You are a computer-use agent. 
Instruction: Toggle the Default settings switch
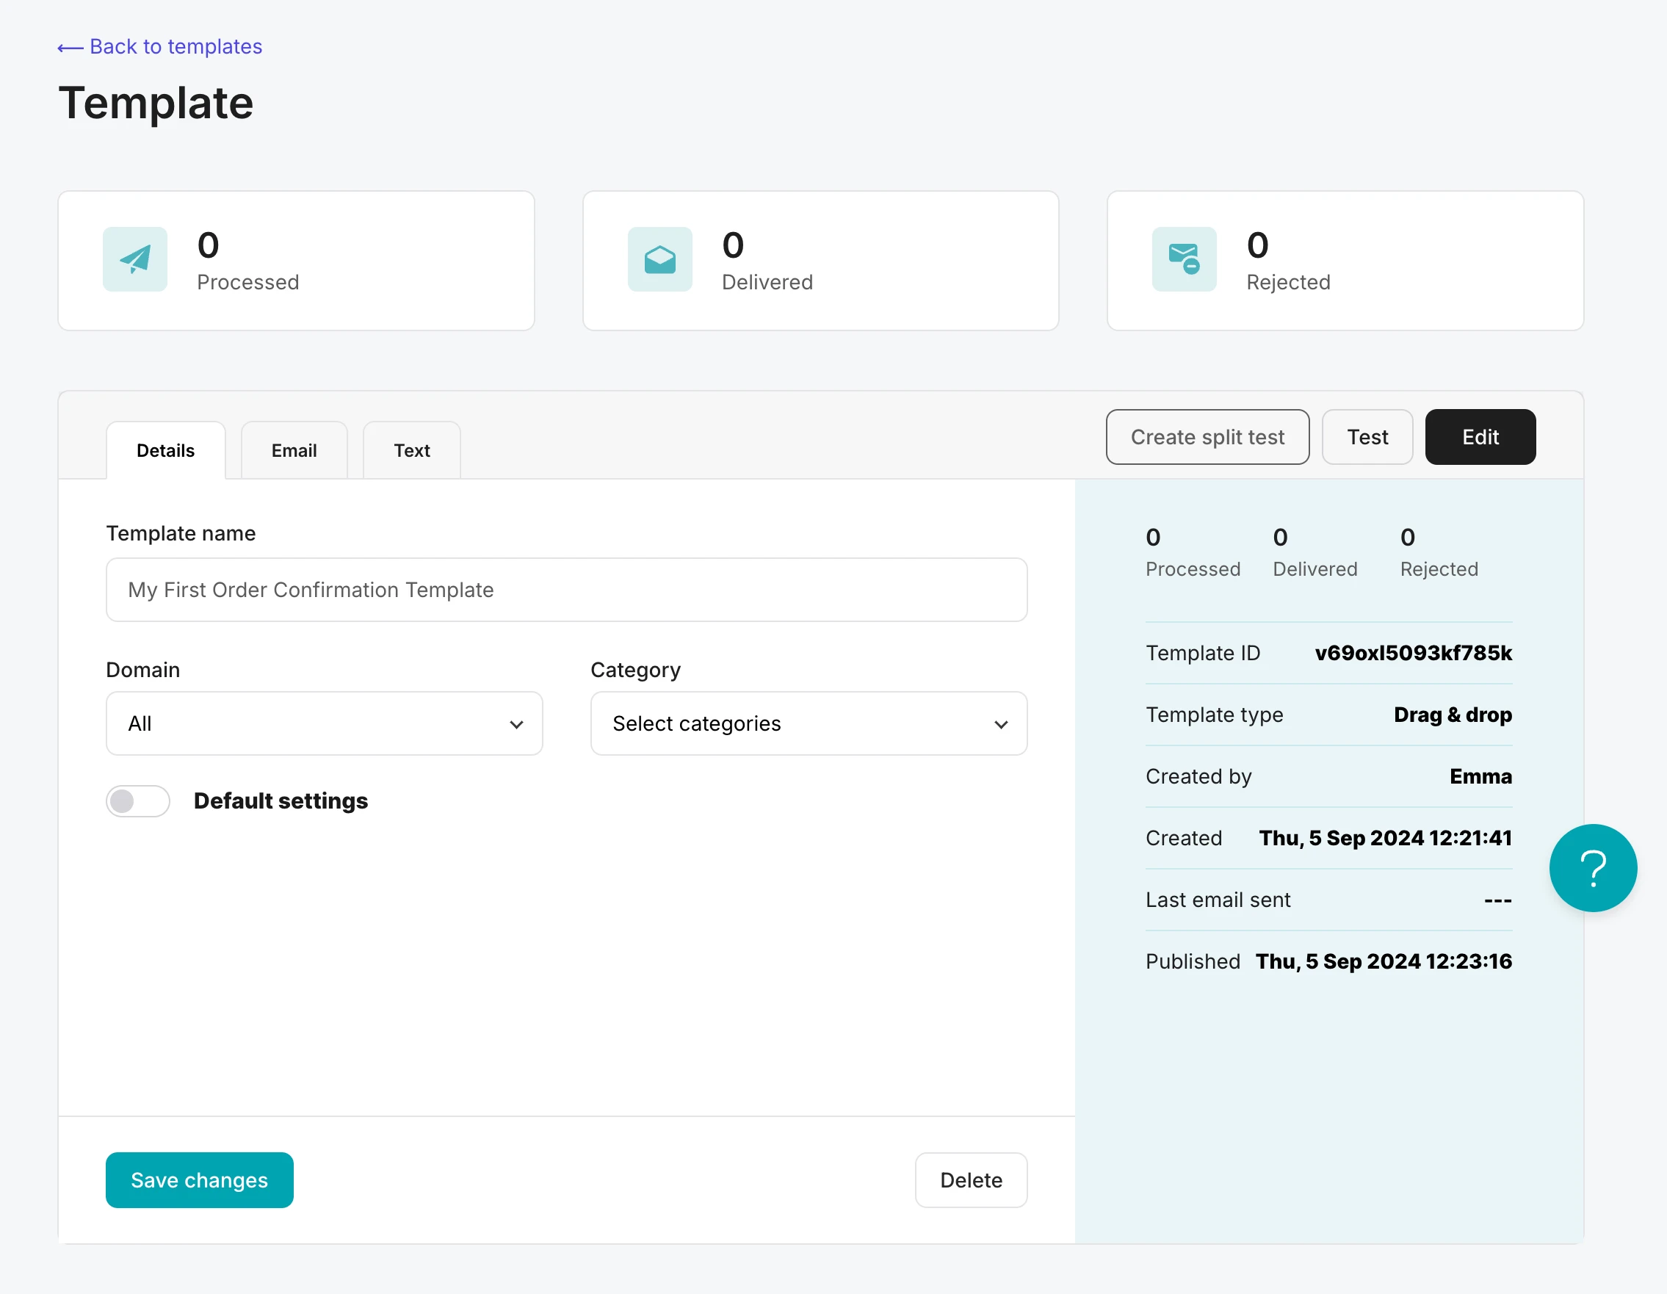pos(138,800)
